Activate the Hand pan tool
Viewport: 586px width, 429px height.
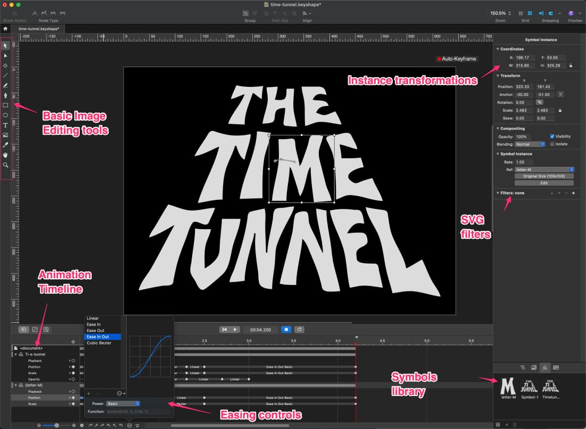(x=5, y=155)
